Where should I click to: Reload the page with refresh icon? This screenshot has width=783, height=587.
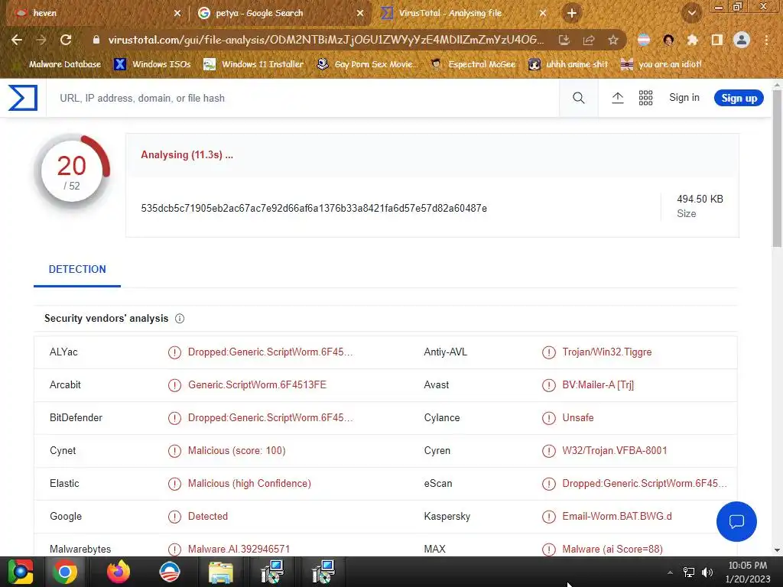pyautogui.click(x=66, y=40)
